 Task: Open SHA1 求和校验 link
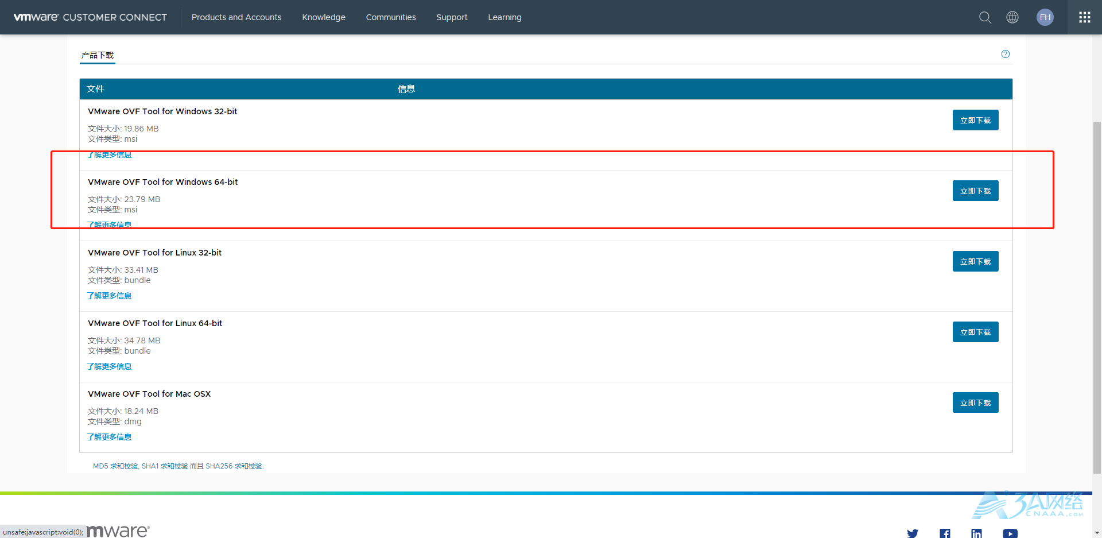[x=165, y=466]
